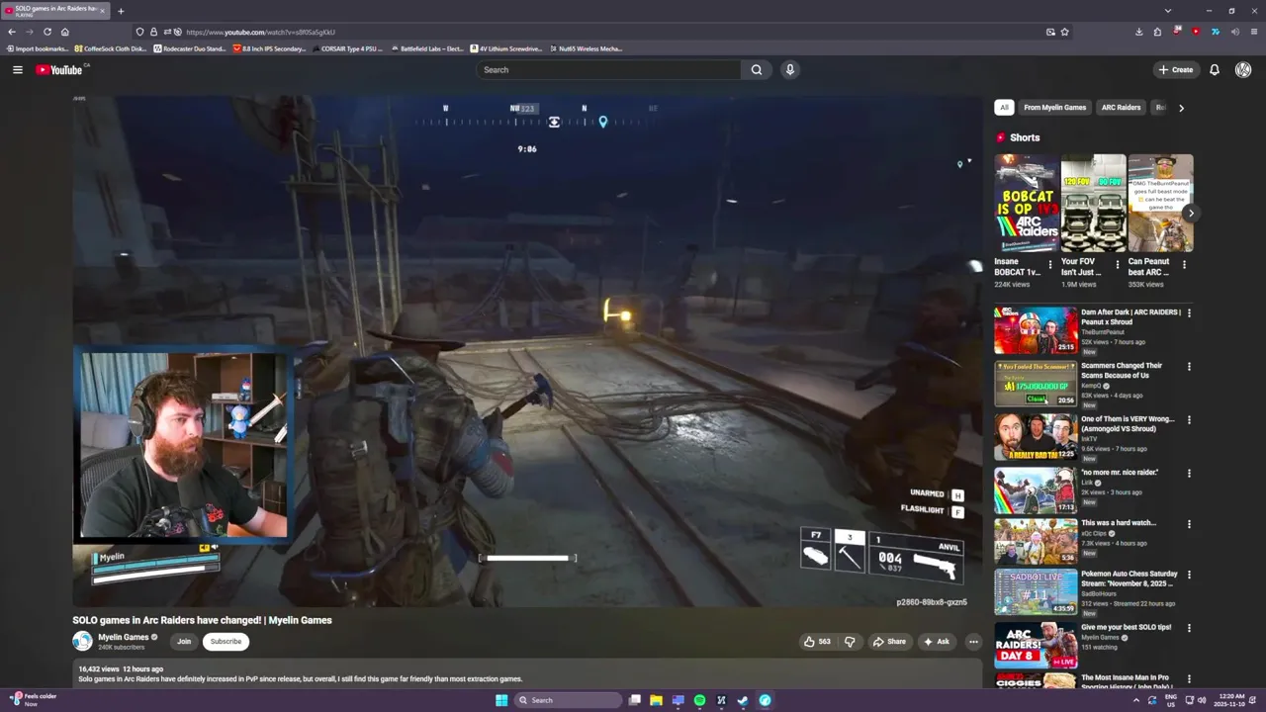Open the CORSAIR Type 4 PSU bookmark
The width and height of the screenshot is (1266, 712).
347,48
